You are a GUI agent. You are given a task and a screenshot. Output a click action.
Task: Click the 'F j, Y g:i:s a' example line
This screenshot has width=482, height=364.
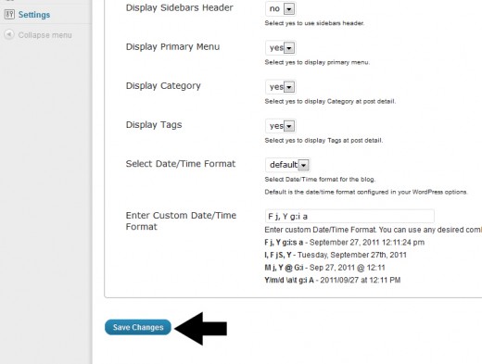pyautogui.click(x=344, y=243)
